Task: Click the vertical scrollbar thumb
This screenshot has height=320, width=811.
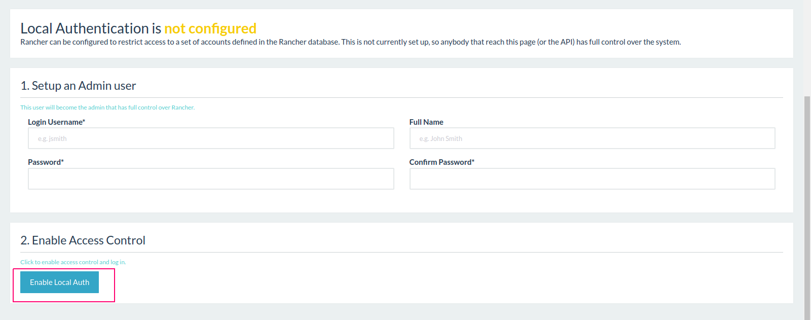Action: tap(807, 208)
